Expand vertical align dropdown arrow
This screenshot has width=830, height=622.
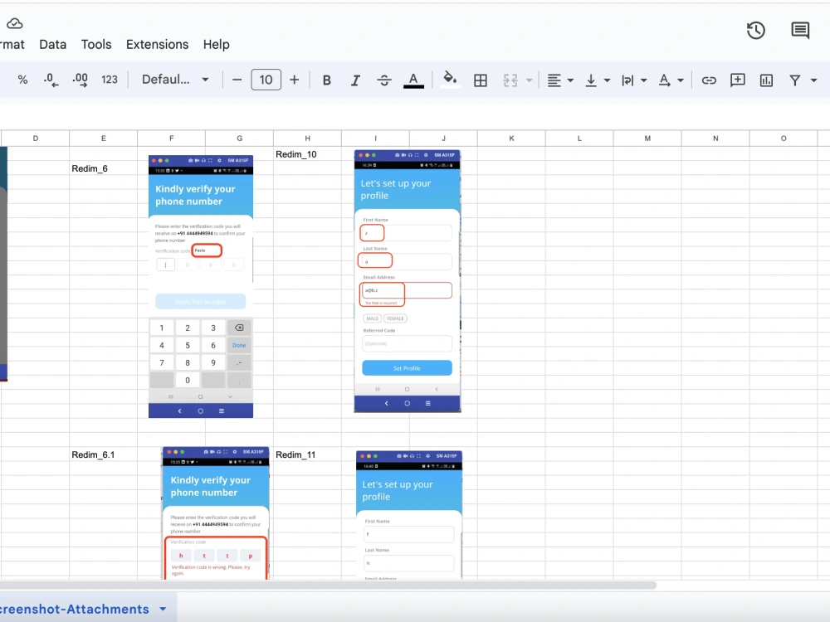(608, 80)
